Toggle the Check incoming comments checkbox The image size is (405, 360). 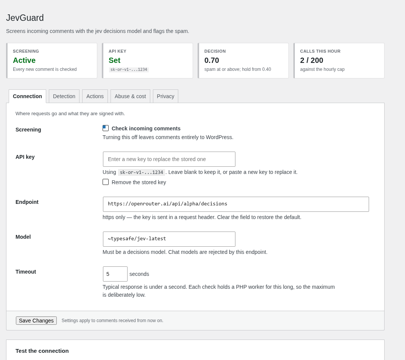tap(106, 128)
